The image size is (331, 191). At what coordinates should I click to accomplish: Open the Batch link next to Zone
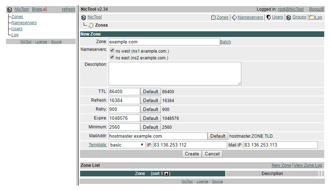pos(225,42)
